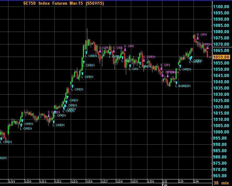Click the pink arrow under S OP1 label
Screen dimensions: 232x186
coord(162,69)
